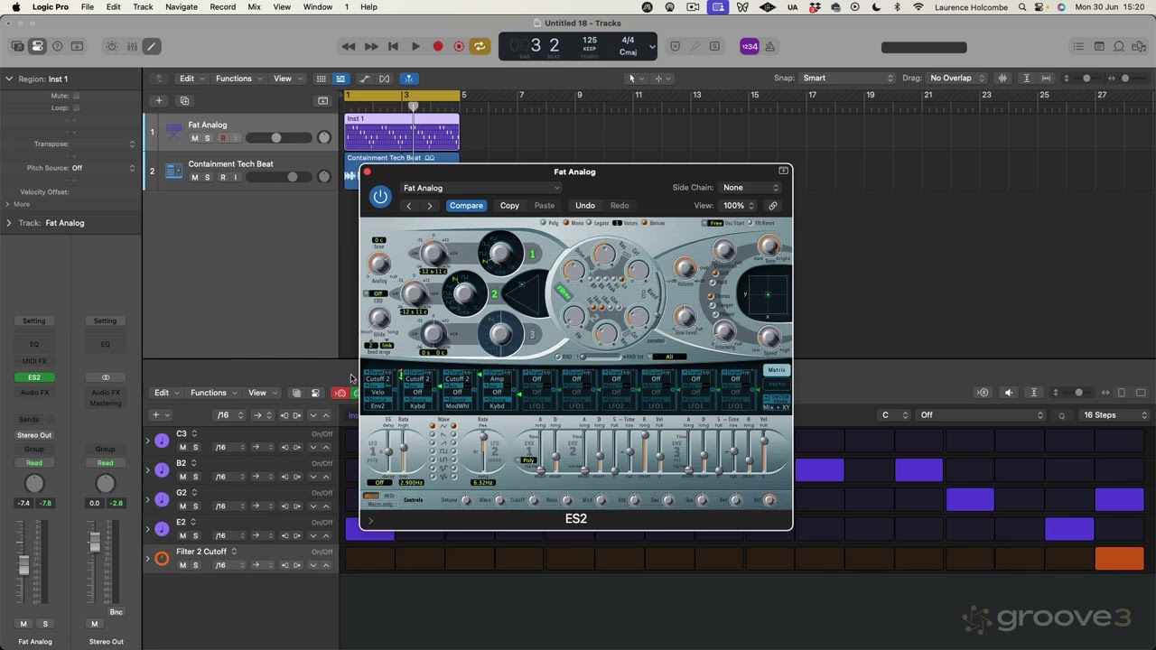The width and height of the screenshot is (1156, 650).
Task: Open the Window menu
Action: (318, 7)
